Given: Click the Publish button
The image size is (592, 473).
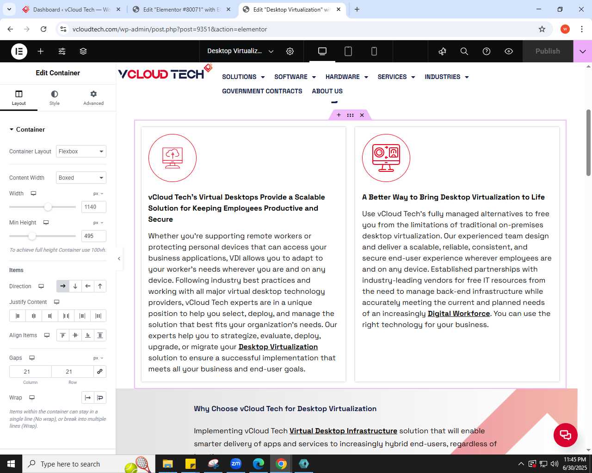Looking at the screenshot, I should (x=548, y=51).
